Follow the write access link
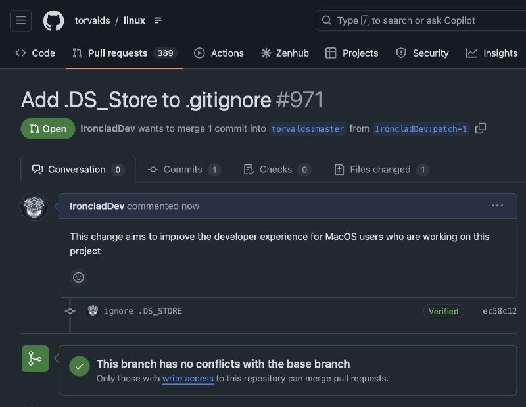The image size is (526, 407). point(188,379)
